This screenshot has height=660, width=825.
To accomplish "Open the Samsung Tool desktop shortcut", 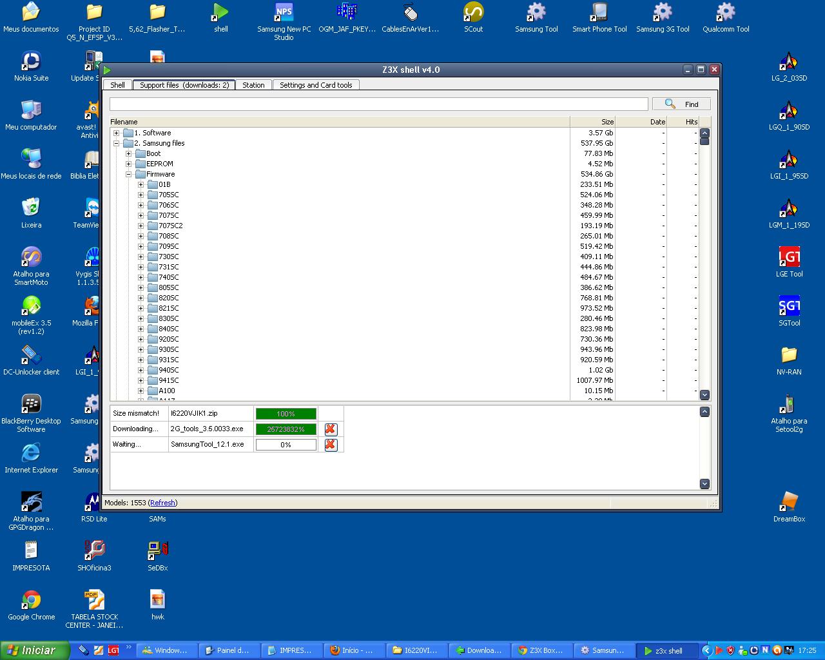I will pos(536,17).
